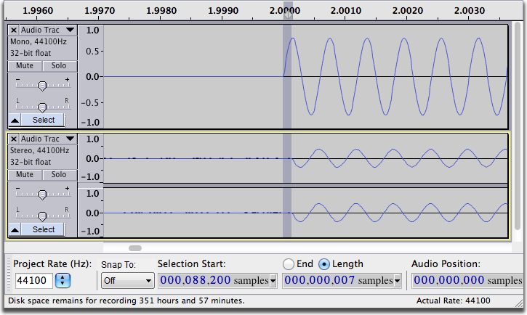
Task: Choose the Length radio button
Action: [324, 264]
